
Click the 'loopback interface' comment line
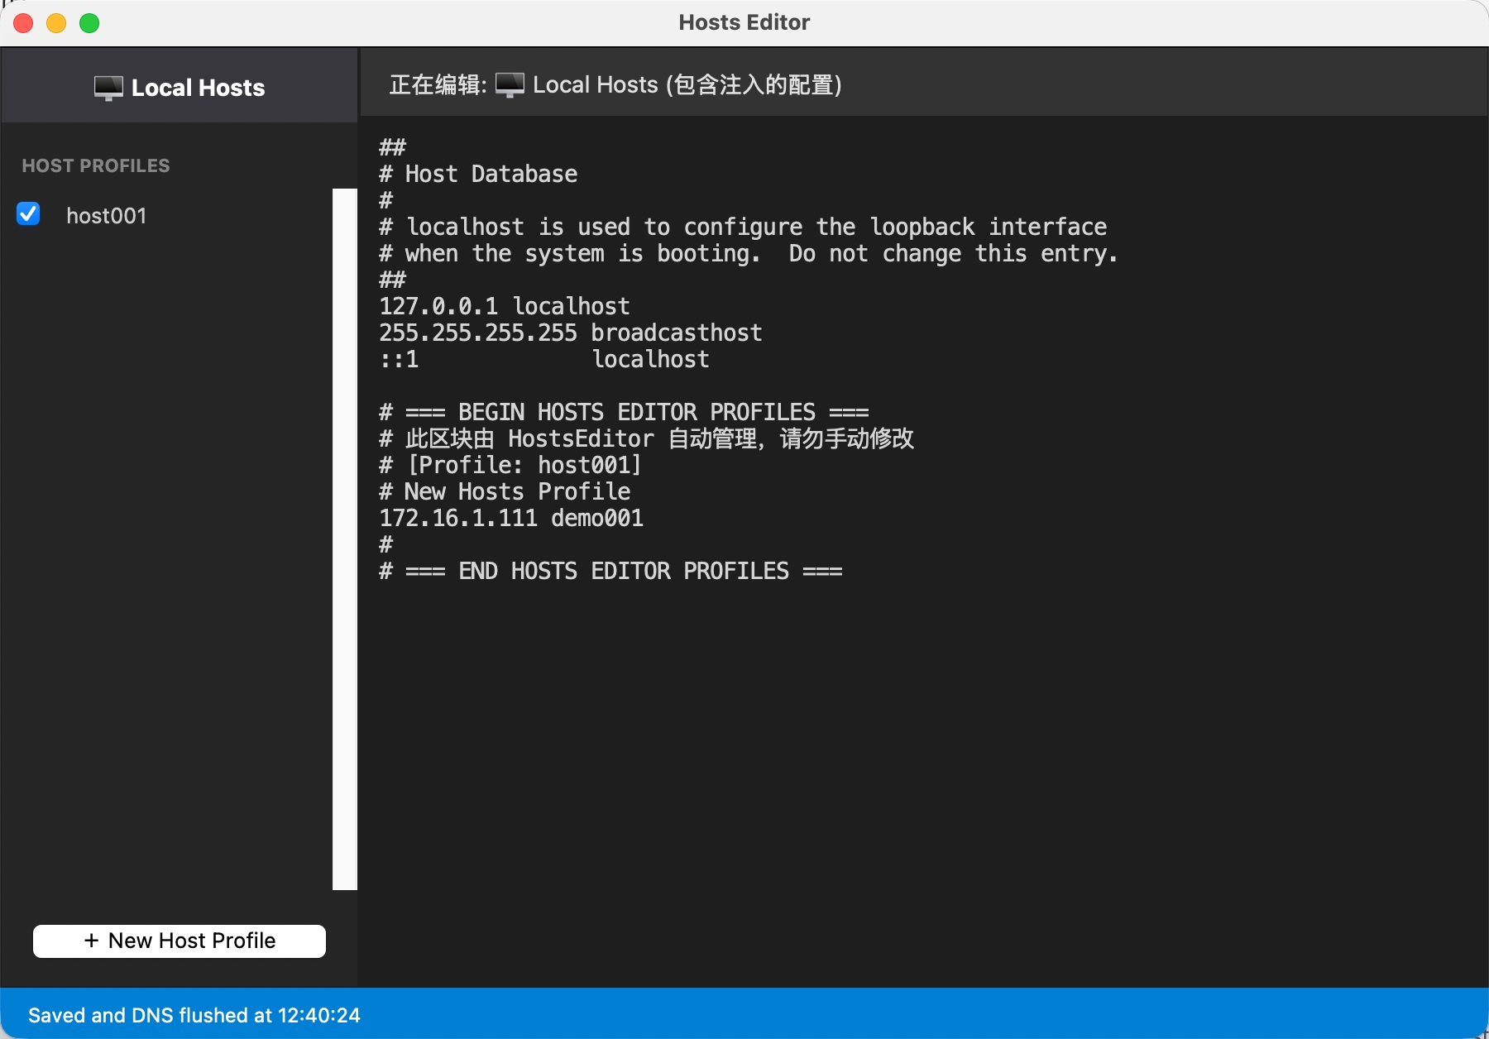(743, 227)
